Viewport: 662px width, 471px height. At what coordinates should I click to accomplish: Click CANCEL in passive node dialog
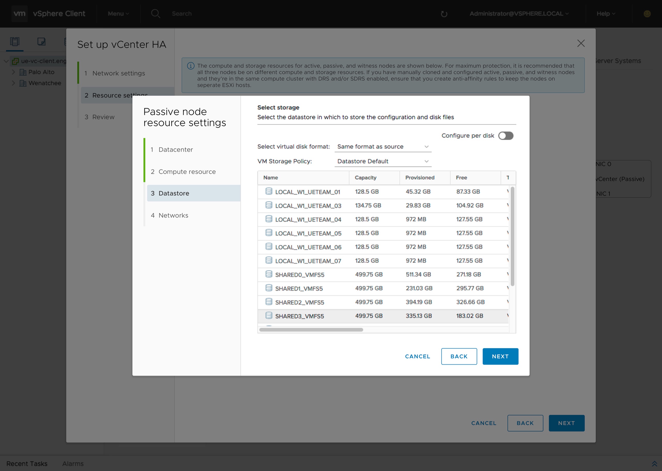pos(417,356)
